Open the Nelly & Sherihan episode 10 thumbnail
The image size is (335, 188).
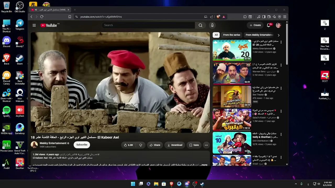tap(232, 143)
